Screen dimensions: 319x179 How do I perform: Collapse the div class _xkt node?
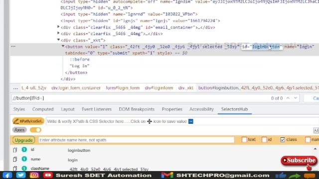tap(58, 40)
